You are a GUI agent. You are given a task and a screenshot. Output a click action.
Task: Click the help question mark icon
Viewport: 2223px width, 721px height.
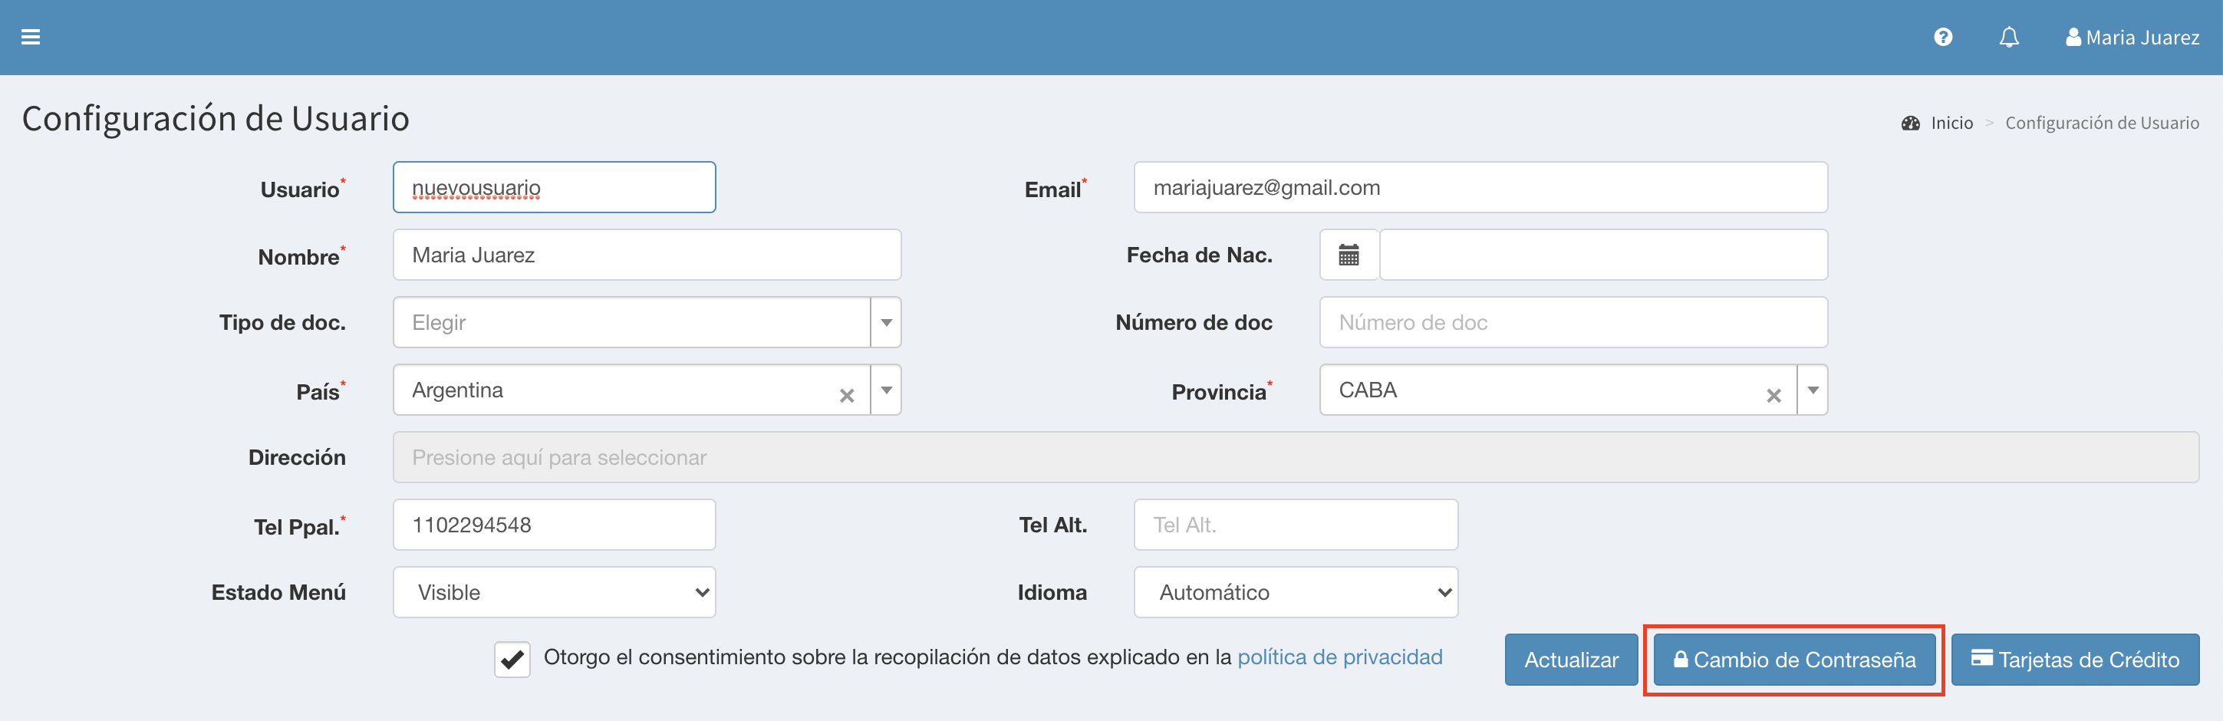pos(1942,37)
